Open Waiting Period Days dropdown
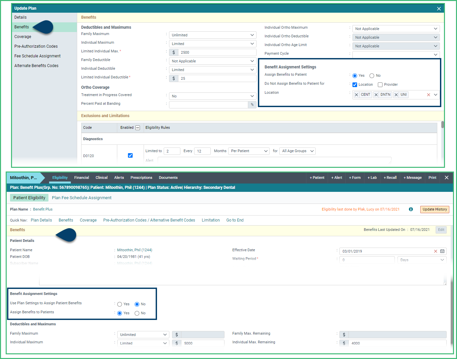Viewport: 457px width, 359px height. click(x=422, y=260)
